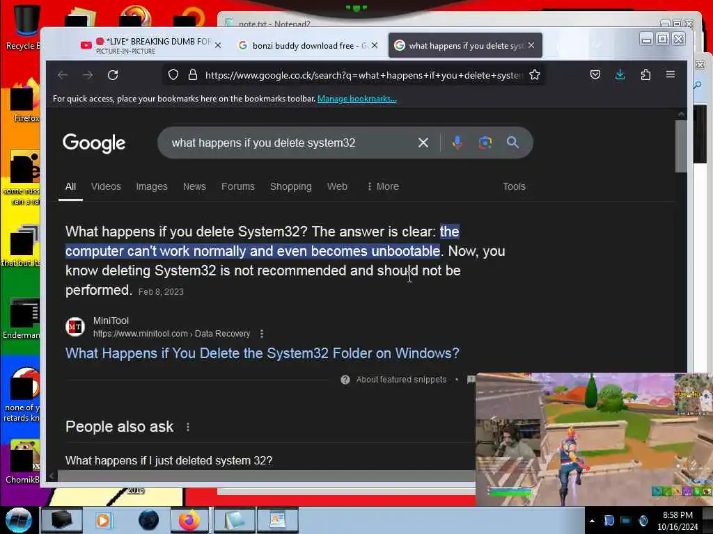Open Firefox from the taskbar
713x534 pixels.
coord(189,520)
